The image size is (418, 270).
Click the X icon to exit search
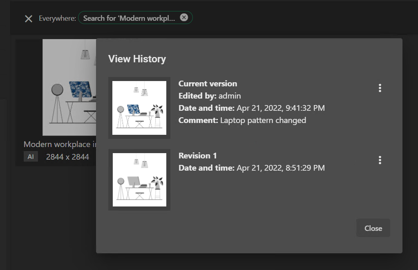pyautogui.click(x=28, y=19)
